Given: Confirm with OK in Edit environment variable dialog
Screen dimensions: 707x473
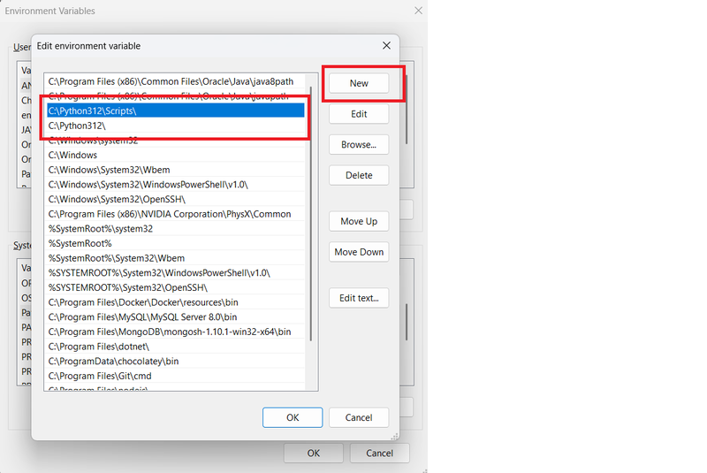Looking at the screenshot, I should tap(293, 417).
